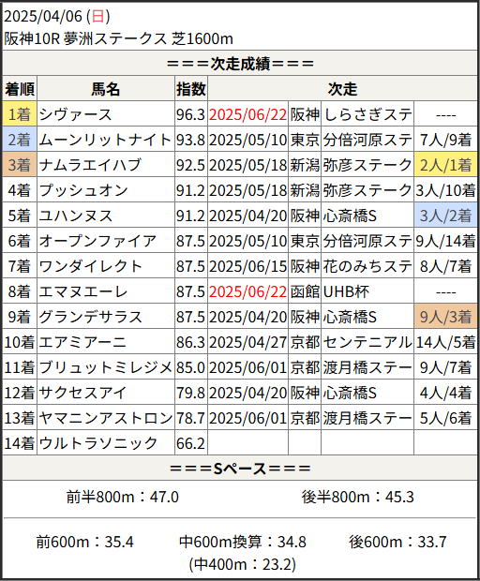Select the ムーンリットナイト name cell
This screenshot has width=480, height=581.
[106, 140]
